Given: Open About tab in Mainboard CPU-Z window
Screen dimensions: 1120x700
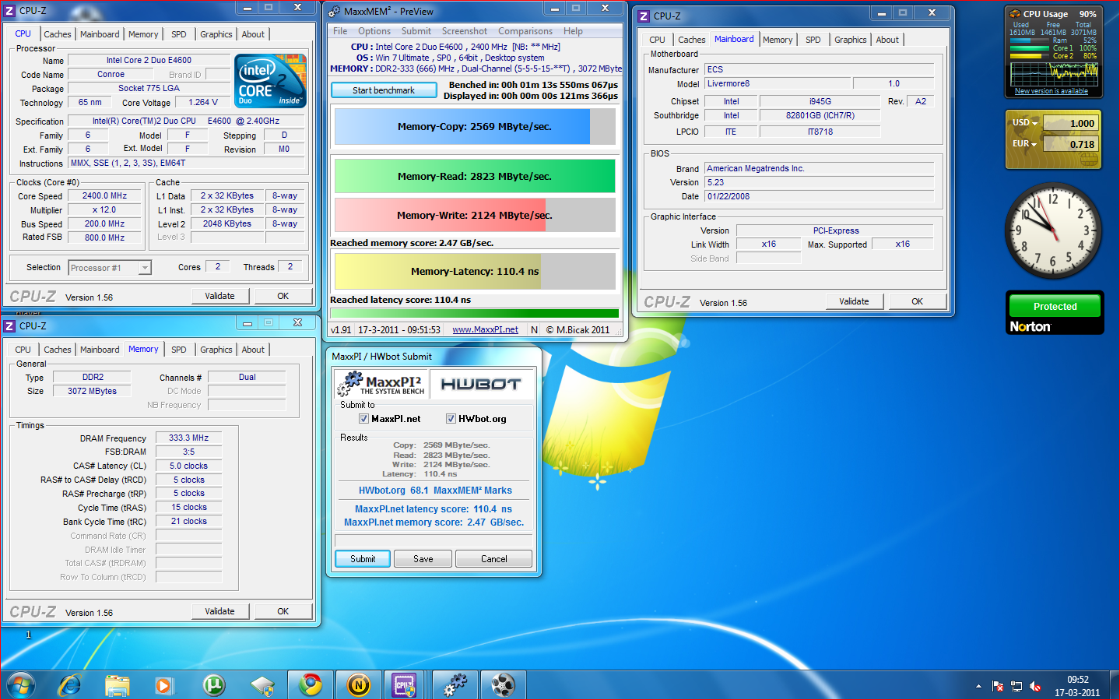Looking at the screenshot, I should pyautogui.click(x=887, y=40).
